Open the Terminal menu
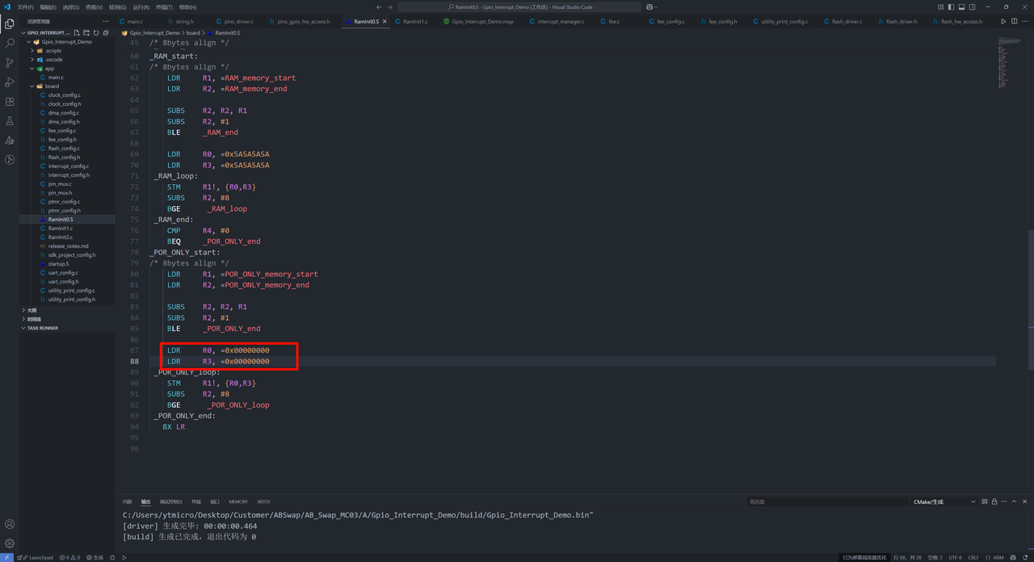Screen dimensions: 1034x562 point(164,7)
